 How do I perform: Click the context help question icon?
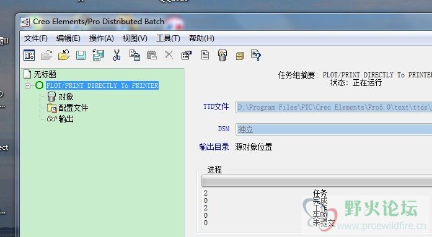tap(256, 55)
